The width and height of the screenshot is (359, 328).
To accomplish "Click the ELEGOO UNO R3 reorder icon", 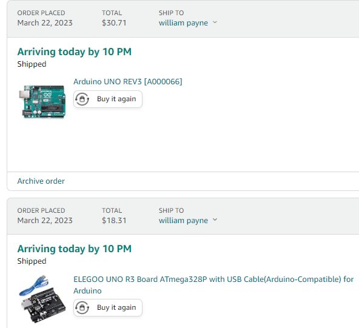I will (x=82, y=307).
